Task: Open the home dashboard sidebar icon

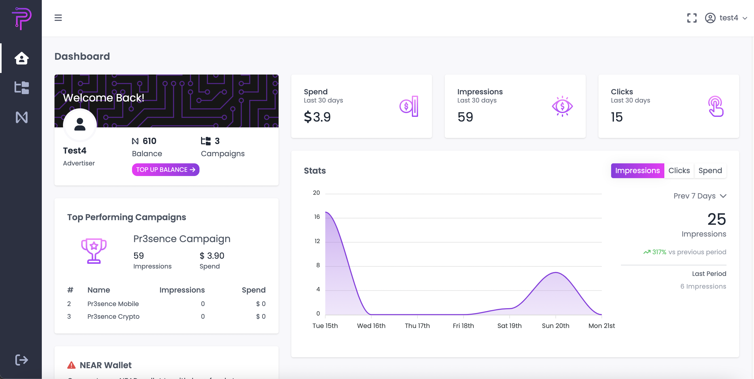Action: (22, 58)
